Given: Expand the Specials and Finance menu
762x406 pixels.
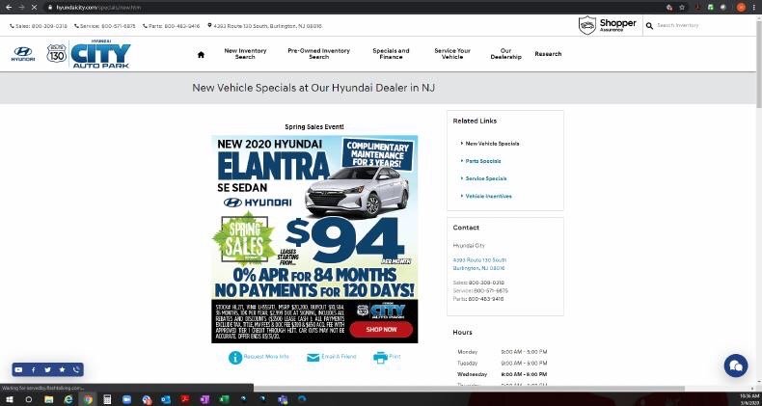Looking at the screenshot, I should 391,54.
